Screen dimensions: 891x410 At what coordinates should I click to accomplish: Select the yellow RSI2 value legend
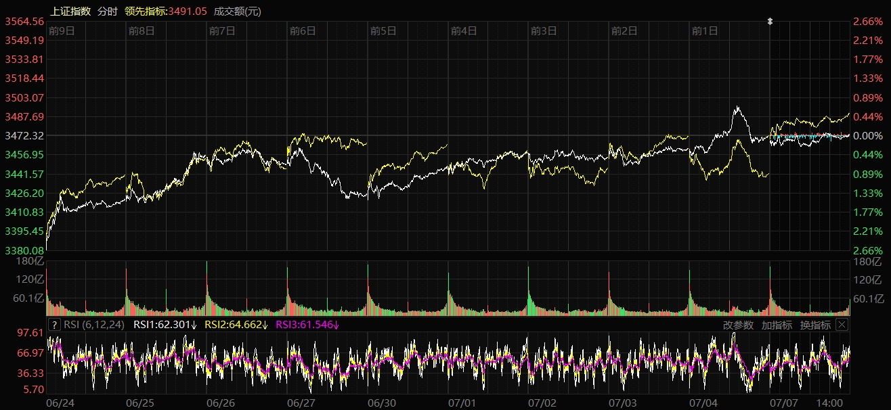point(236,325)
